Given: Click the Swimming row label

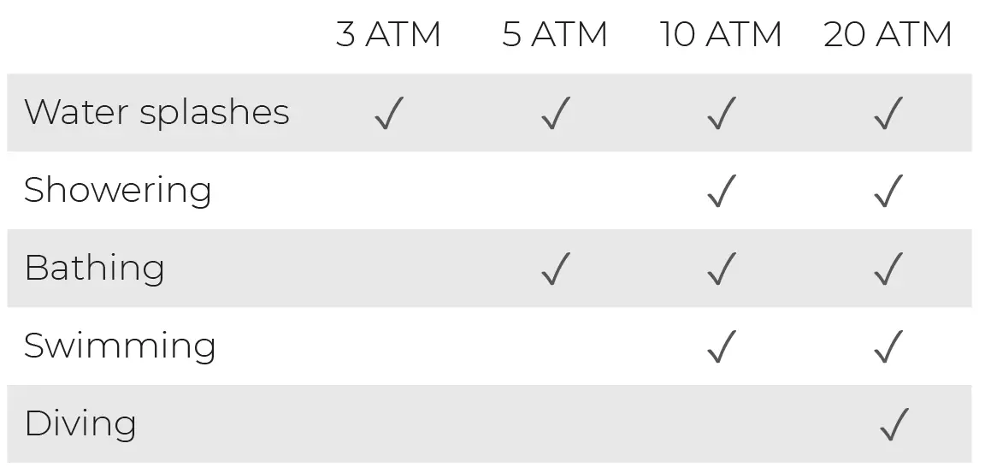Looking at the screenshot, I should (x=120, y=346).
